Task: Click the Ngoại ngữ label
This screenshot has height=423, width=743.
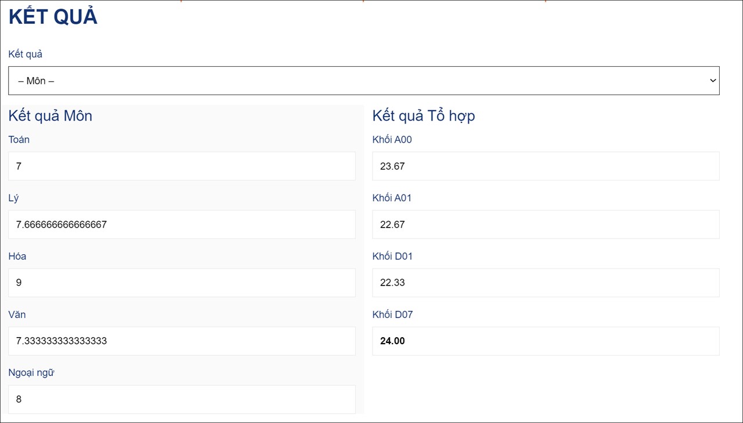Action: (x=32, y=373)
